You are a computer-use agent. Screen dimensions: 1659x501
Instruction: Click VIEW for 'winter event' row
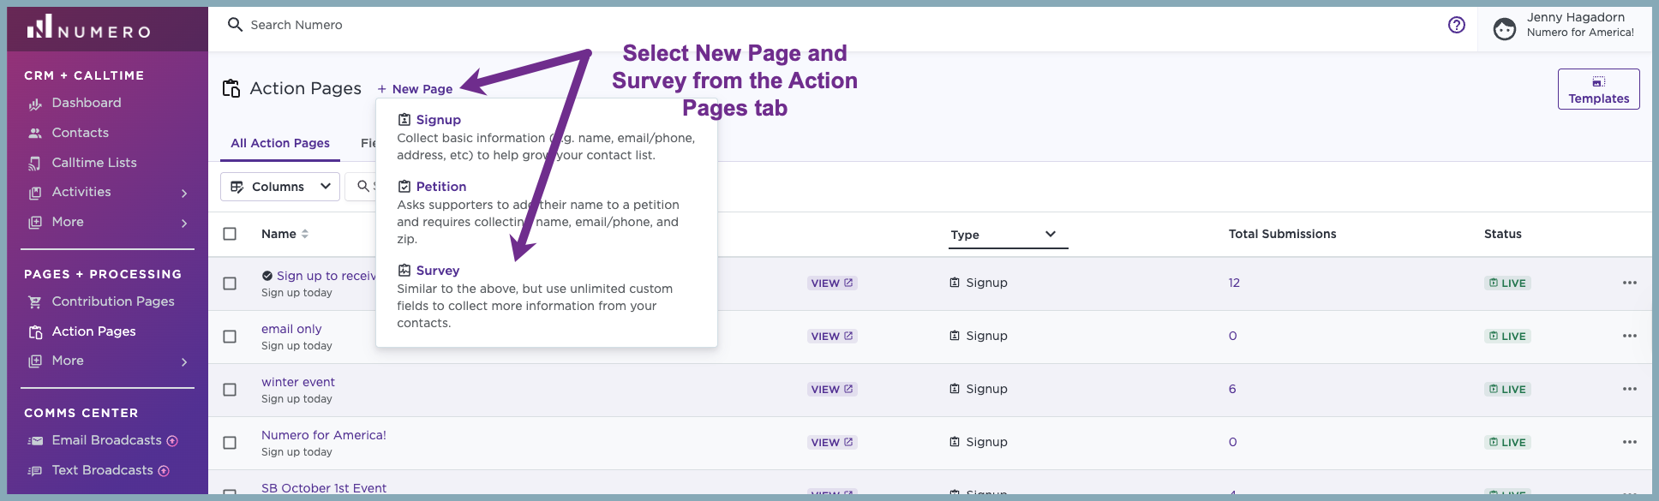pos(832,390)
